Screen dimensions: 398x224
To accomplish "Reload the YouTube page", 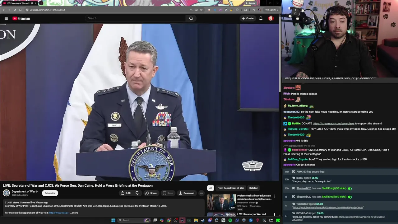I will point(15,10).
